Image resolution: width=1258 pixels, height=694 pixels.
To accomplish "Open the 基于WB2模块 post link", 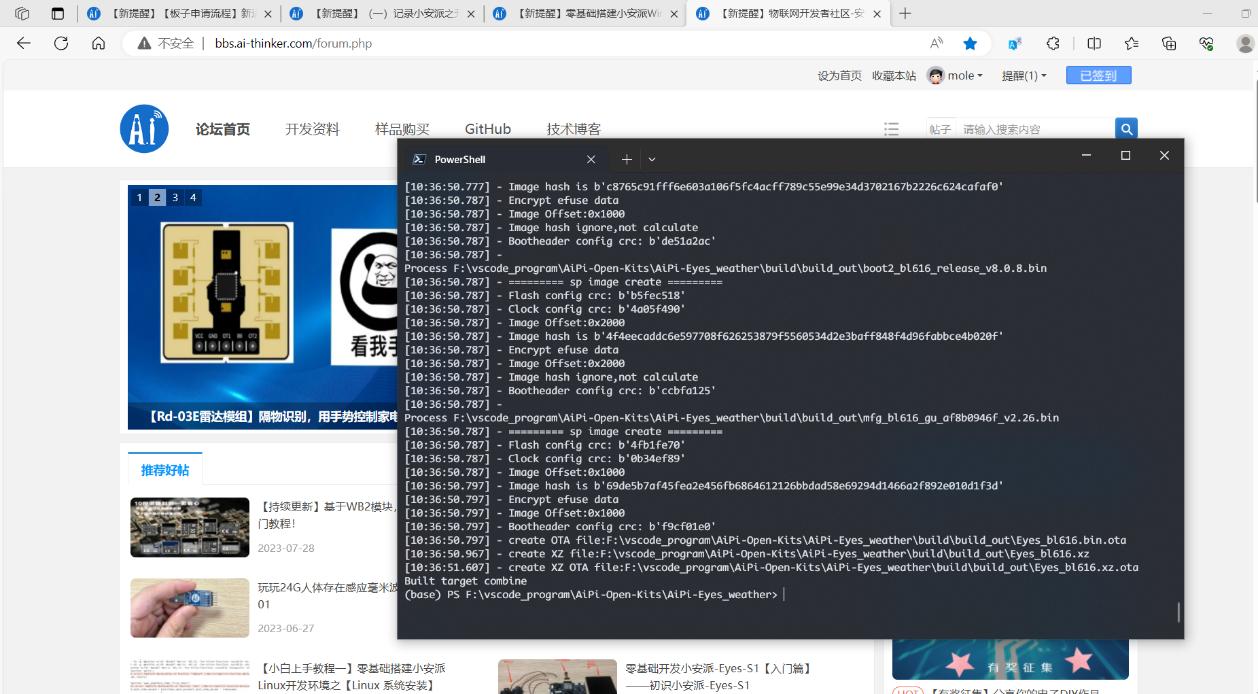I will click(327, 515).
